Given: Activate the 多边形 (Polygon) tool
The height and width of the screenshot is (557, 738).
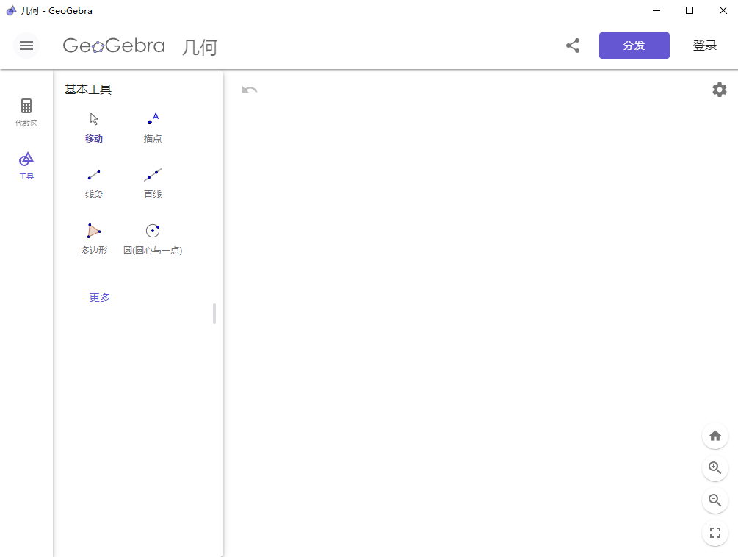Looking at the screenshot, I should click(94, 238).
